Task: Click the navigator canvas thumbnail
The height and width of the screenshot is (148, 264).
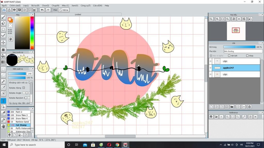Action: coord(236,30)
